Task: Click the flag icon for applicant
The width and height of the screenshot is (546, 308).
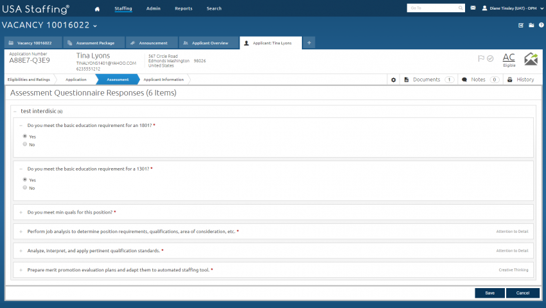Action: [x=481, y=58]
